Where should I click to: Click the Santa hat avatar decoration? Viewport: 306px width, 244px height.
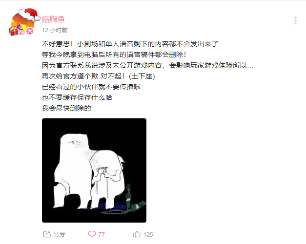tap(29, 15)
